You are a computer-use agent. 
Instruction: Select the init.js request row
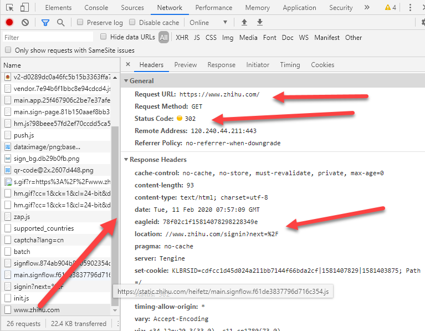[x=57, y=298]
